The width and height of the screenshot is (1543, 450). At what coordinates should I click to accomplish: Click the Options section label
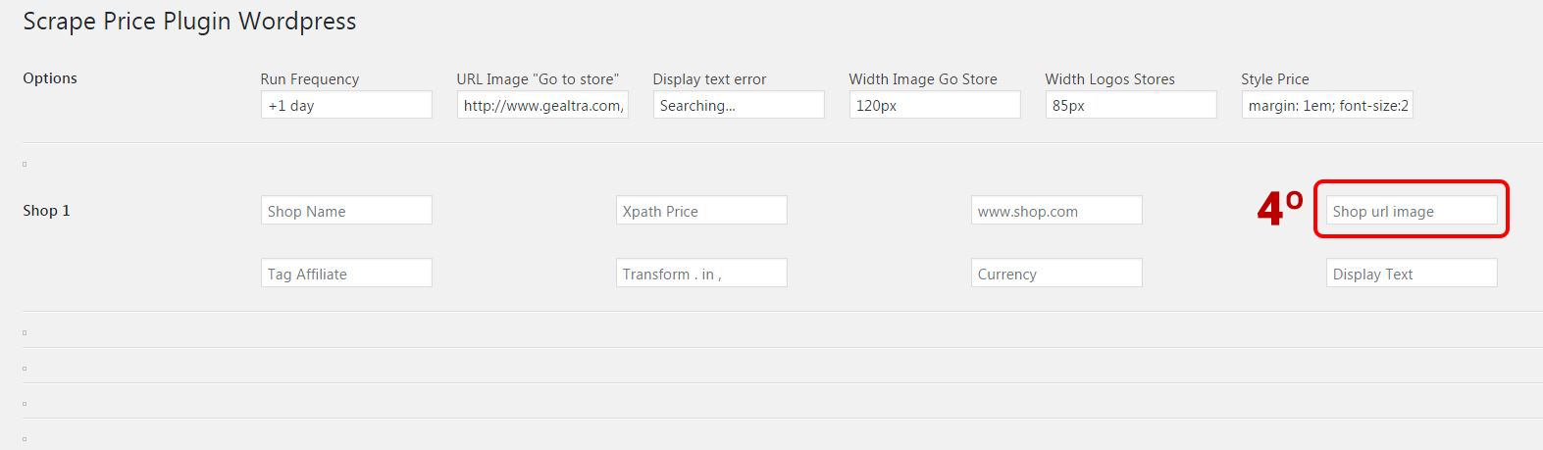pos(50,78)
